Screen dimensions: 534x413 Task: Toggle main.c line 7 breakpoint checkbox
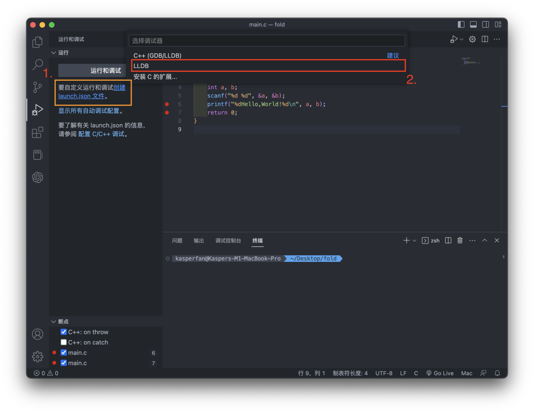coord(64,363)
